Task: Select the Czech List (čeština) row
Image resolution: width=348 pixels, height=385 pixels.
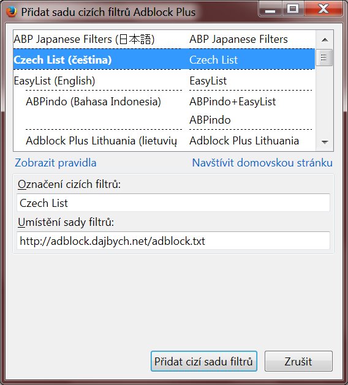Action: (164, 59)
